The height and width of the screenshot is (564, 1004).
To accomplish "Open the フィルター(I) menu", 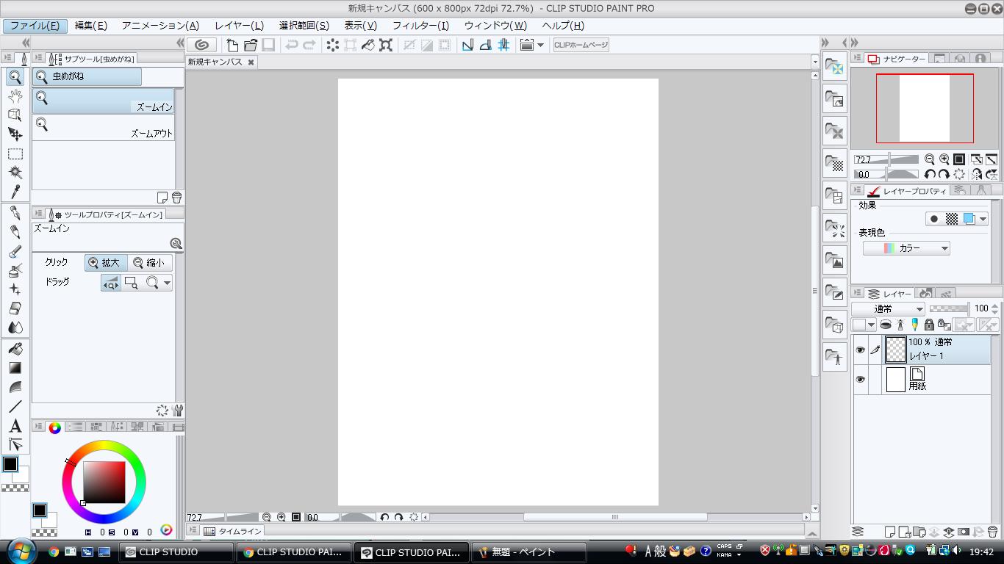I will click(420, 26).
